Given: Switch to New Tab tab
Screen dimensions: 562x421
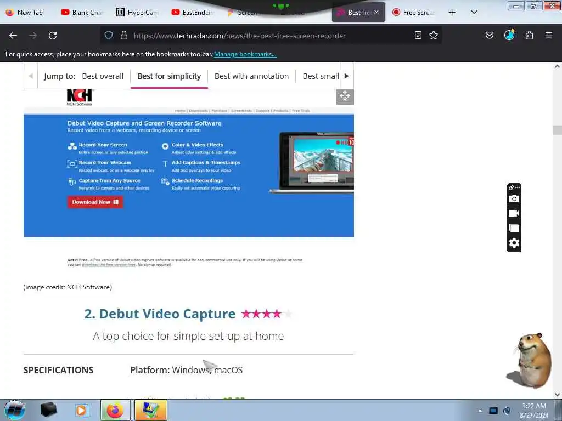Looking at the screenshot, I should click(x=25, y=13).
